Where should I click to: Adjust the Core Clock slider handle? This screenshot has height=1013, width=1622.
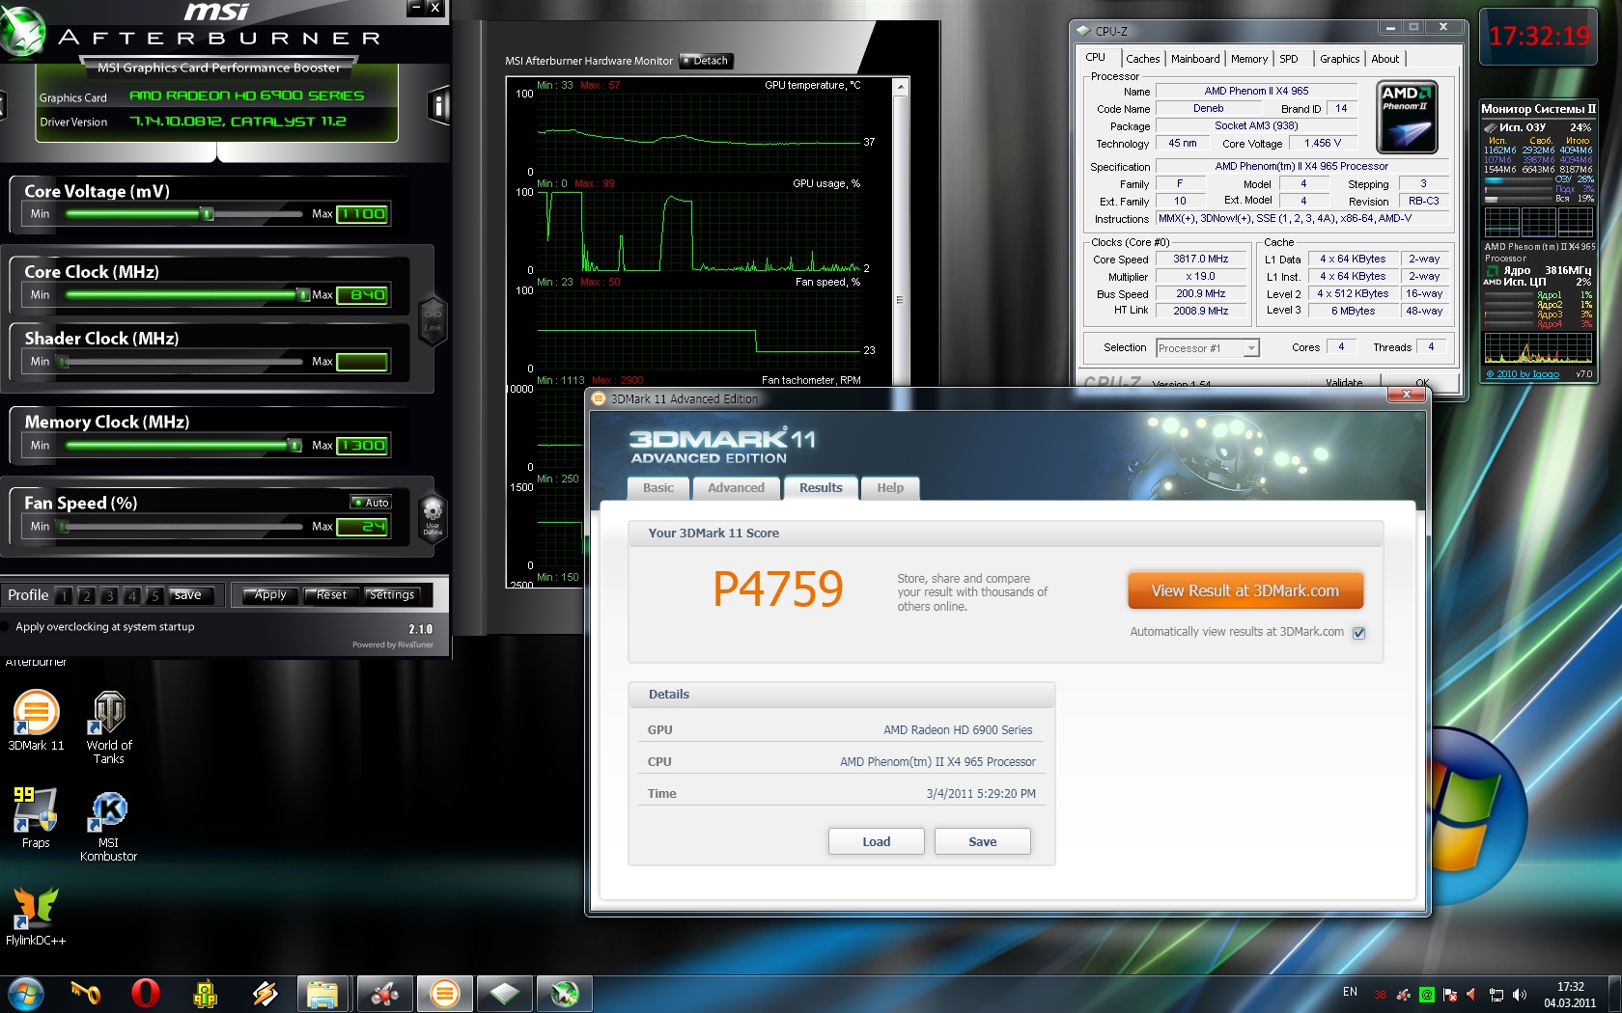303,295
